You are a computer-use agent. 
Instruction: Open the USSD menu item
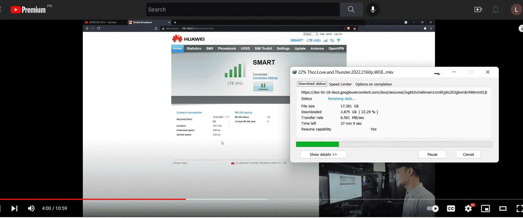[x=245, y=48]
